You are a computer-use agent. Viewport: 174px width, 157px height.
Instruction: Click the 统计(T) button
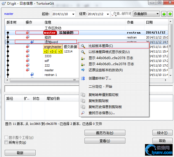click(162, 133)
